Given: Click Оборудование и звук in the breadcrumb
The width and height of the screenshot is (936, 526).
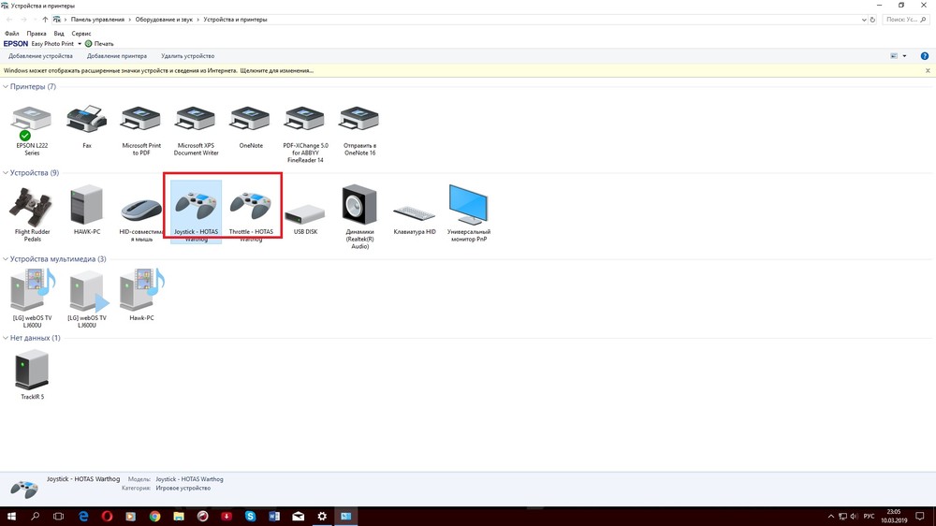Looking at the screenshot, I should tap(164, 20).
